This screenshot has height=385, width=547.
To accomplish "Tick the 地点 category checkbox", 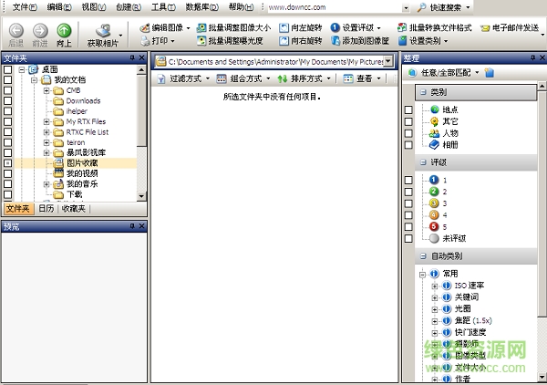I will (408, 110).
